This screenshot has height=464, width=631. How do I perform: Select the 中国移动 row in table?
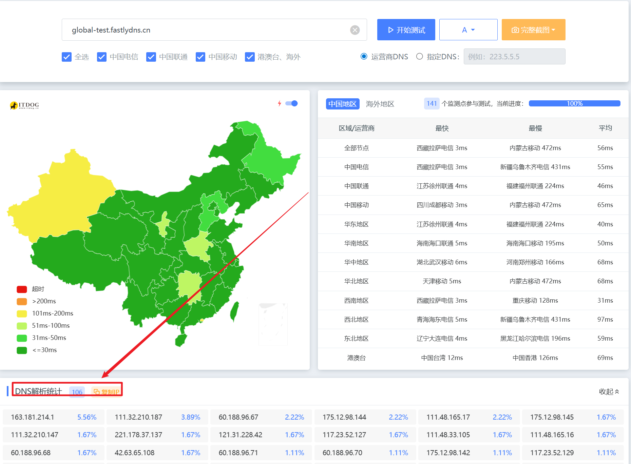pos(473,205)
